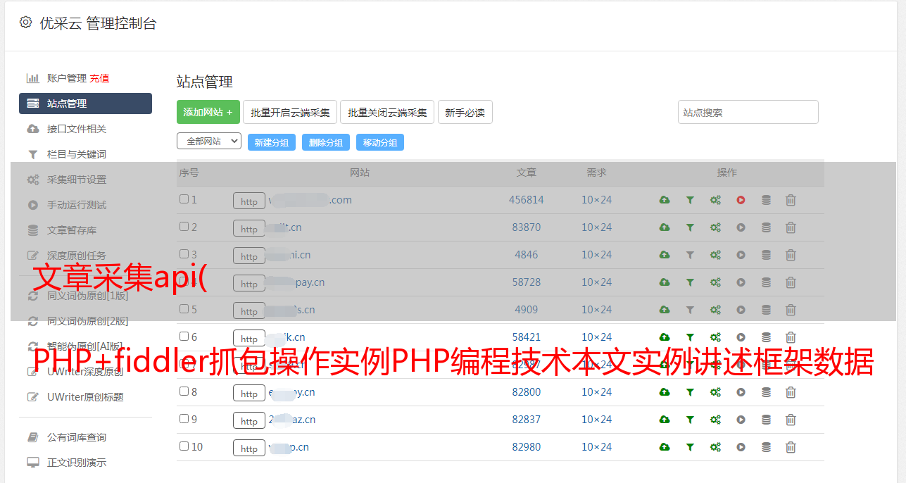Click the filter icon in row 10
This screenshot has height=483, width=906.
690,447
